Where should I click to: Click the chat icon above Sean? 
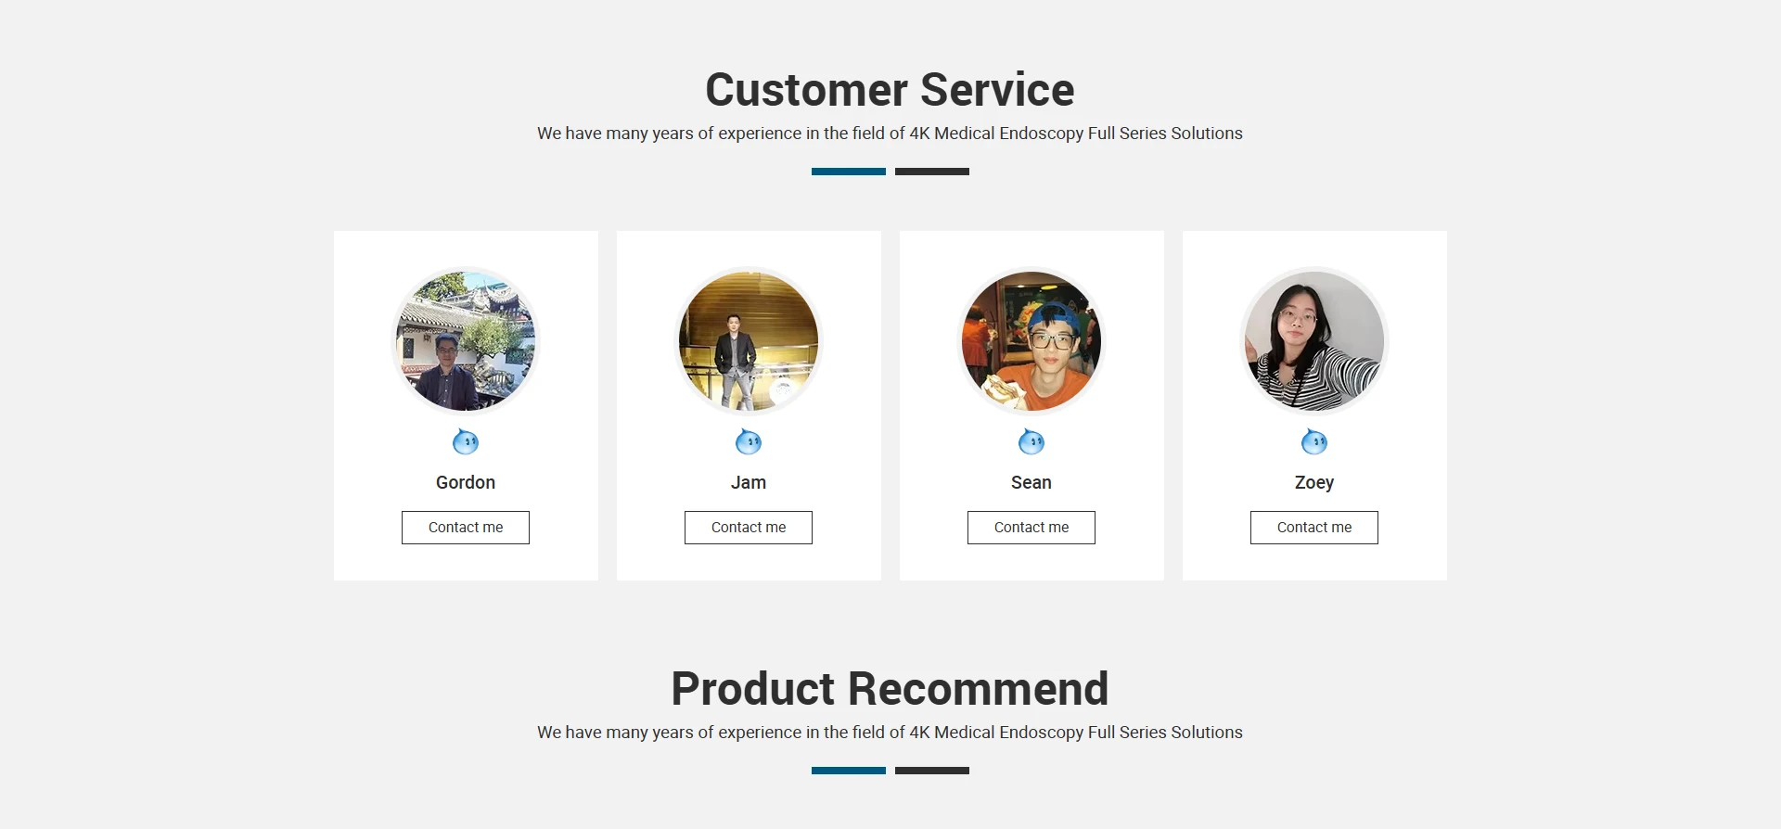[1031, 442]
